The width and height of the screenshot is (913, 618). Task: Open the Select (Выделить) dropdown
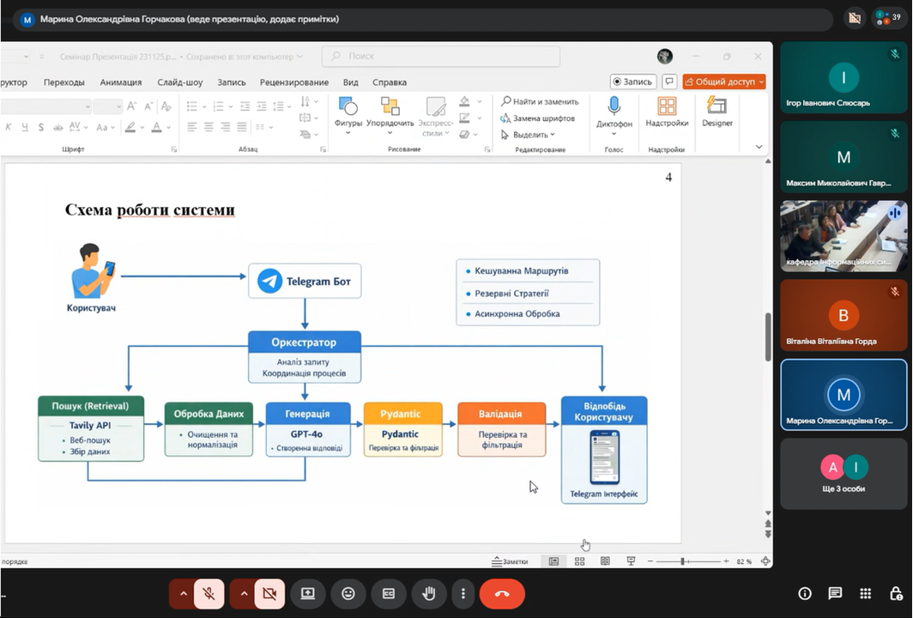[x=529, y=135]
